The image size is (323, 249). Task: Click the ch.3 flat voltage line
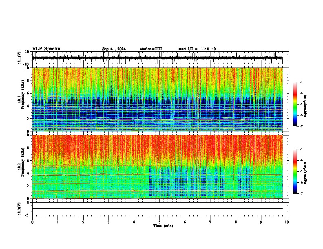[157, 209]
